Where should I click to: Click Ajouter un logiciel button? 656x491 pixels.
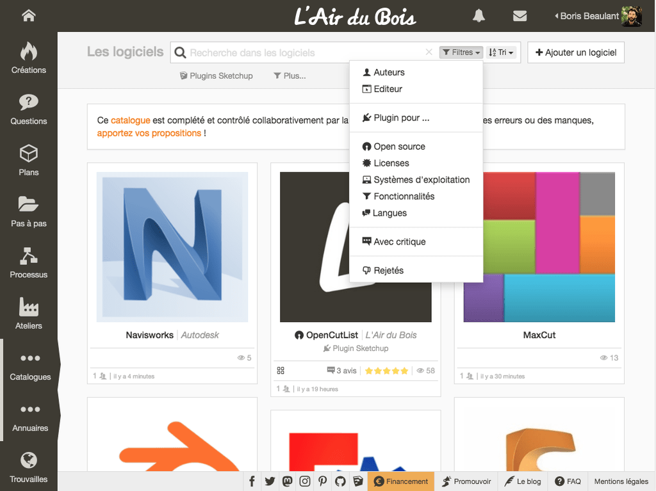pos(576,52)
